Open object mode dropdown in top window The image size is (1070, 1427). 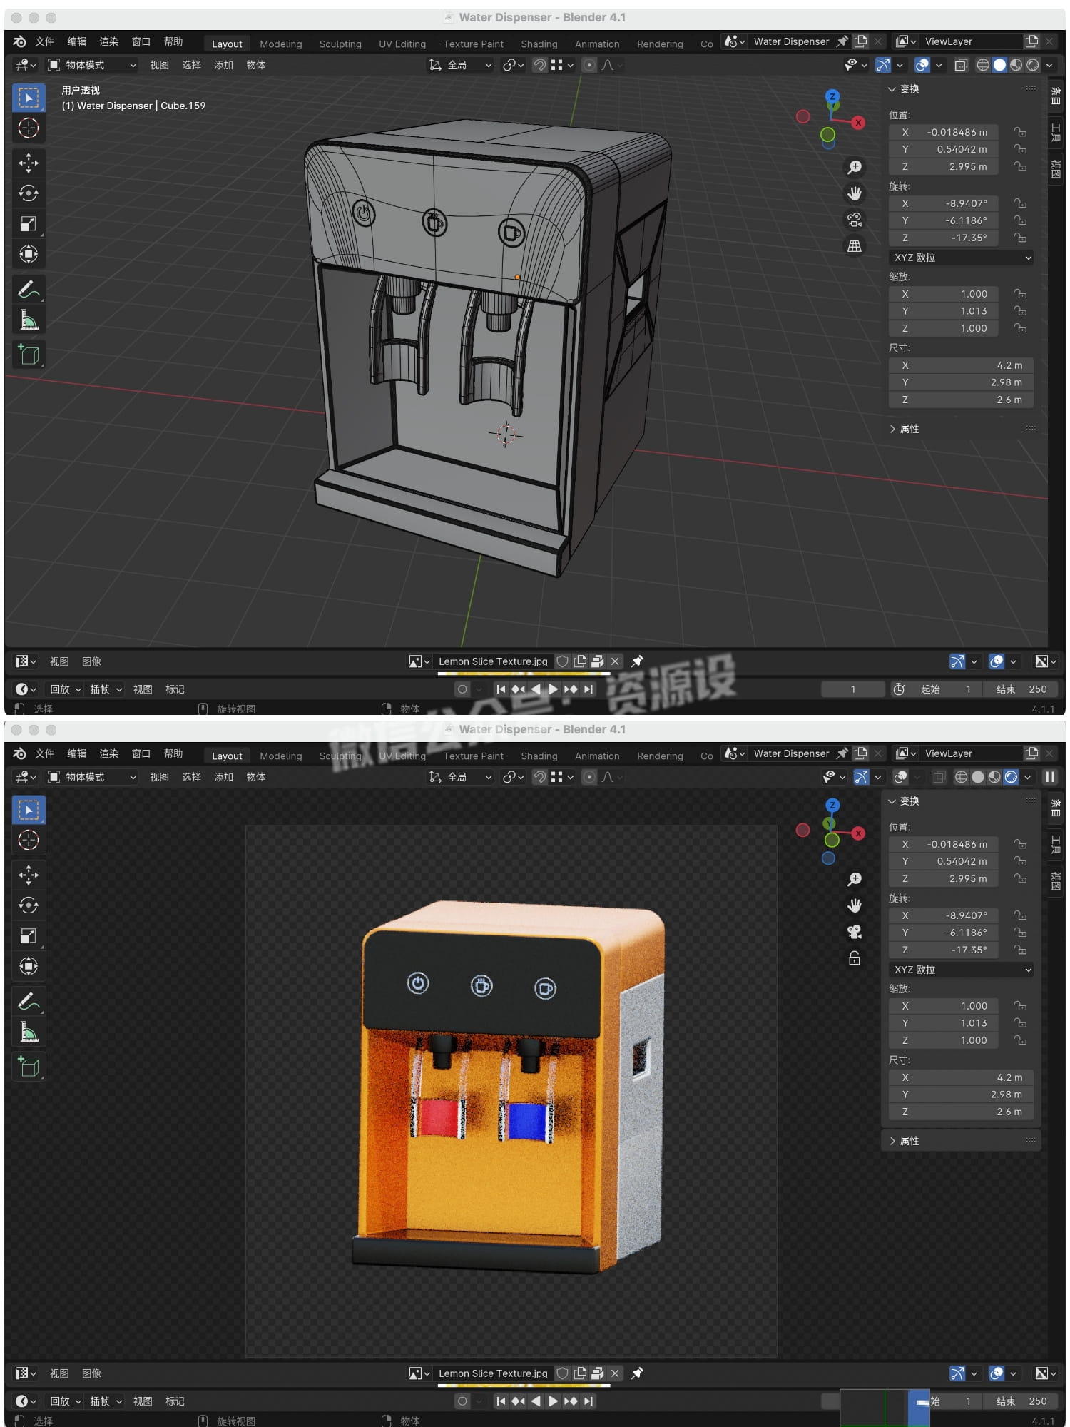(x=92, y=65)
